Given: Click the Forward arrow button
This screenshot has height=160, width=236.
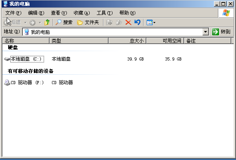Looking at the screenshot, I should coord(32,23).
